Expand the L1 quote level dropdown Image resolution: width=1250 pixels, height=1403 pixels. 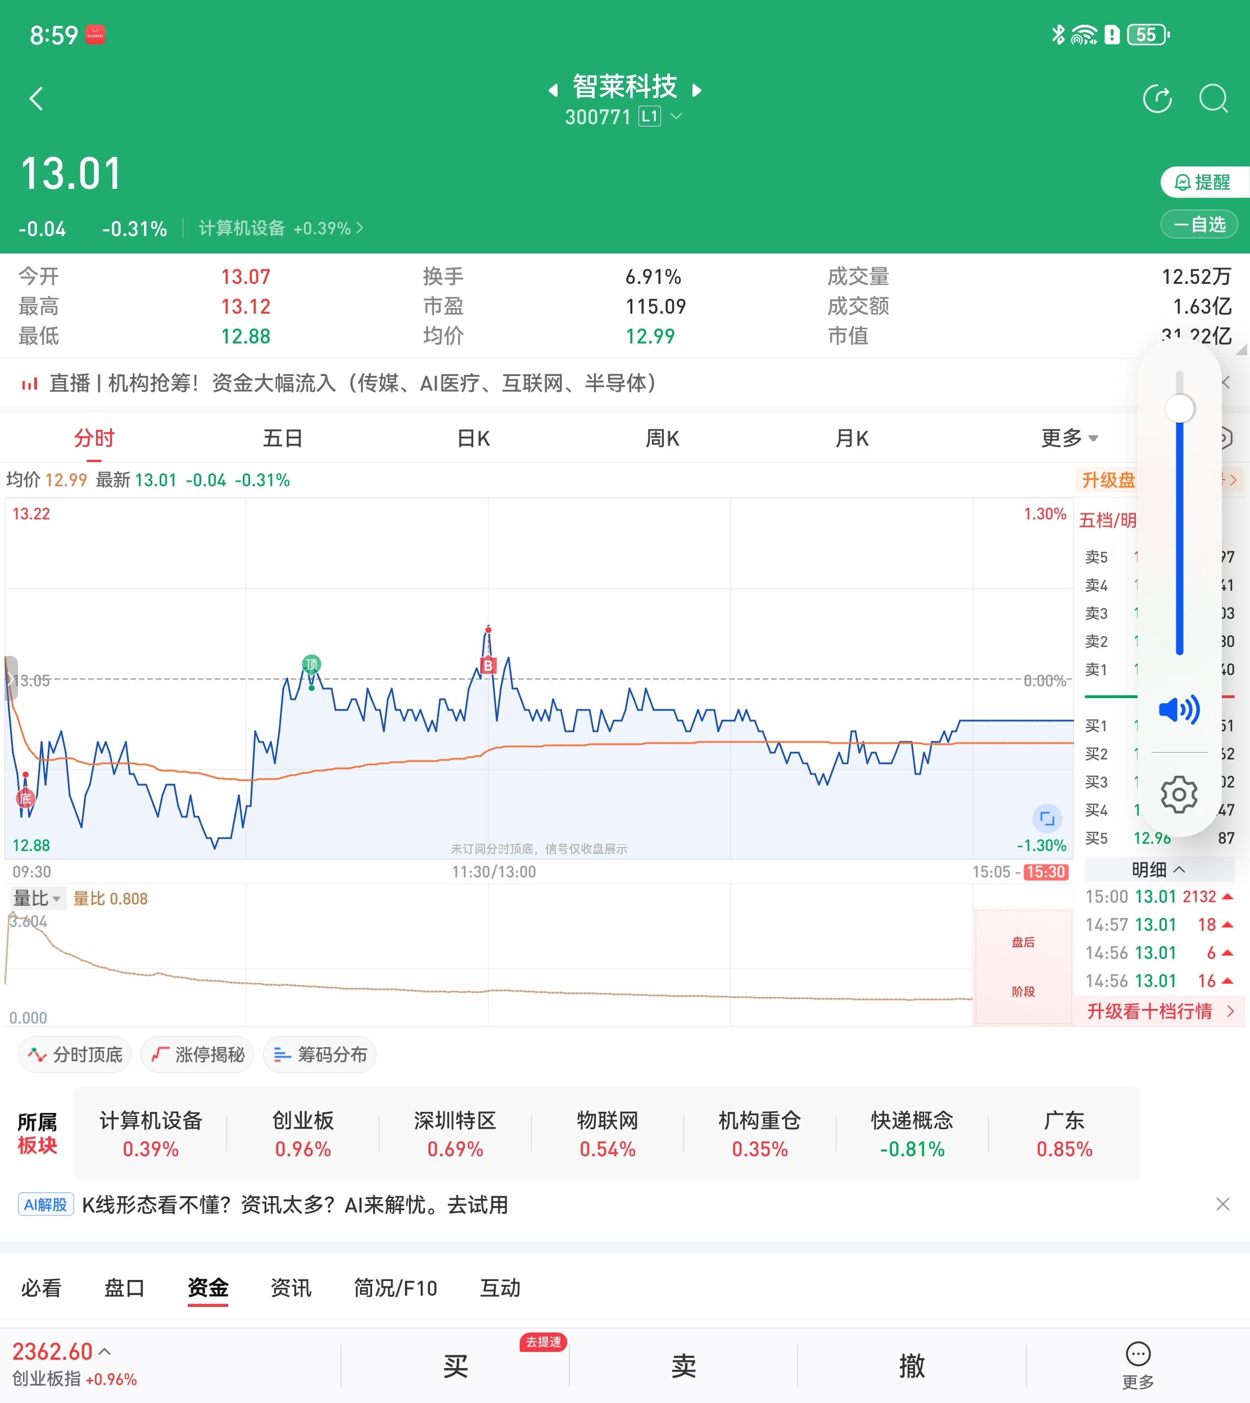(x=677, y=116)
